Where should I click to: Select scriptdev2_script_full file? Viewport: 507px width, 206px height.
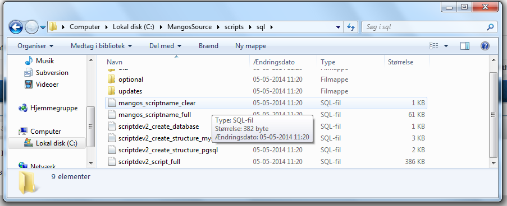pos(149,162)
